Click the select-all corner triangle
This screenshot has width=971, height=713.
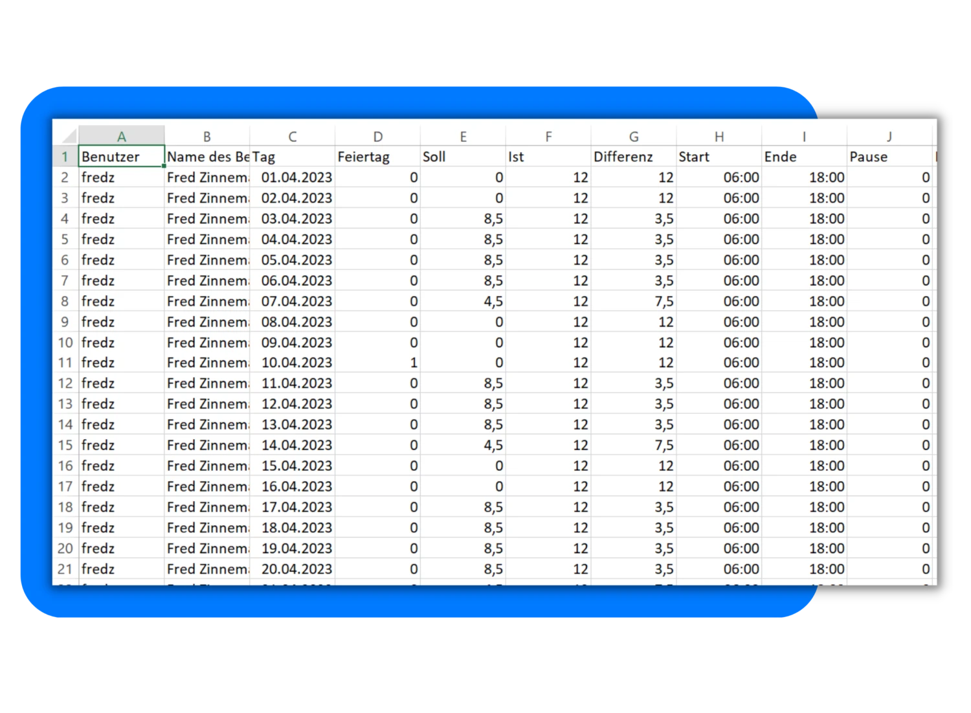(x=69, y=136)
